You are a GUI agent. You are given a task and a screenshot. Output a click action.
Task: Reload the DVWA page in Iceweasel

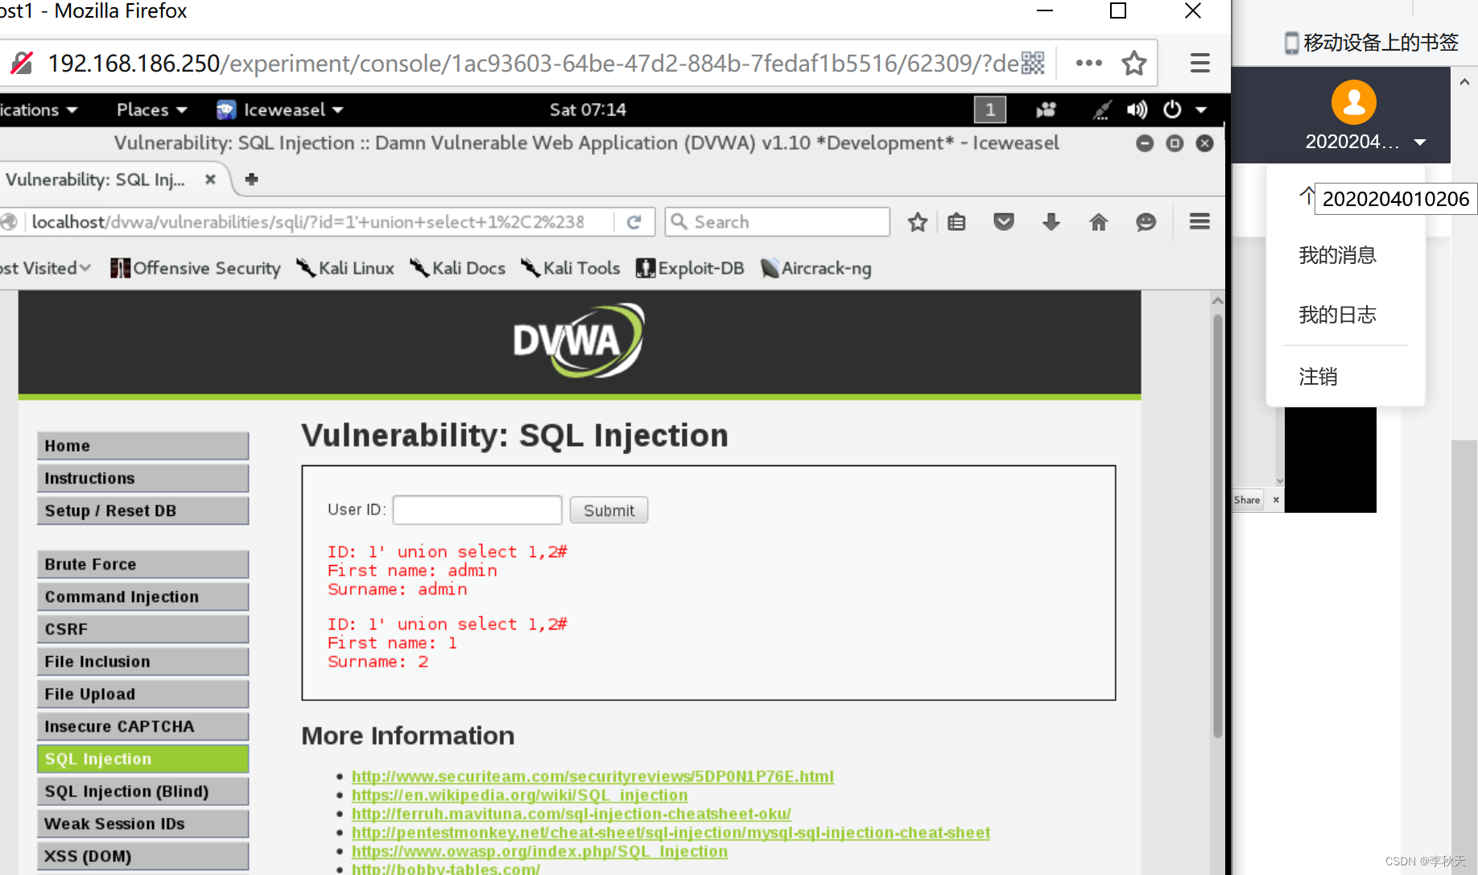coord(634,222)
